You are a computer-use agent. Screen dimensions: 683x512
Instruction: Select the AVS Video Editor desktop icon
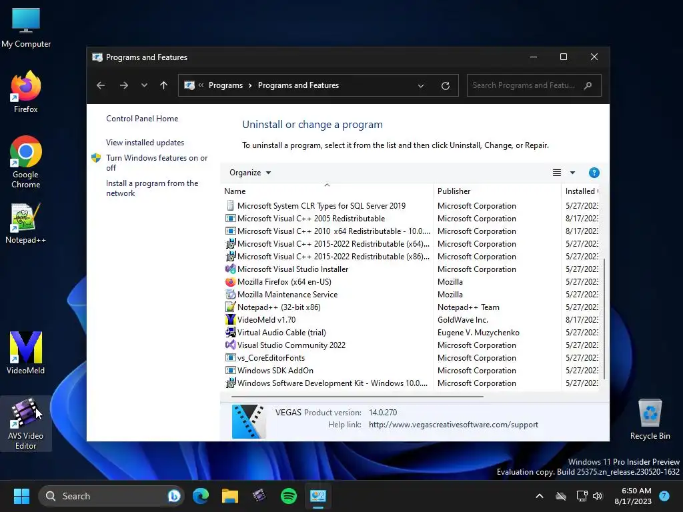26,423
